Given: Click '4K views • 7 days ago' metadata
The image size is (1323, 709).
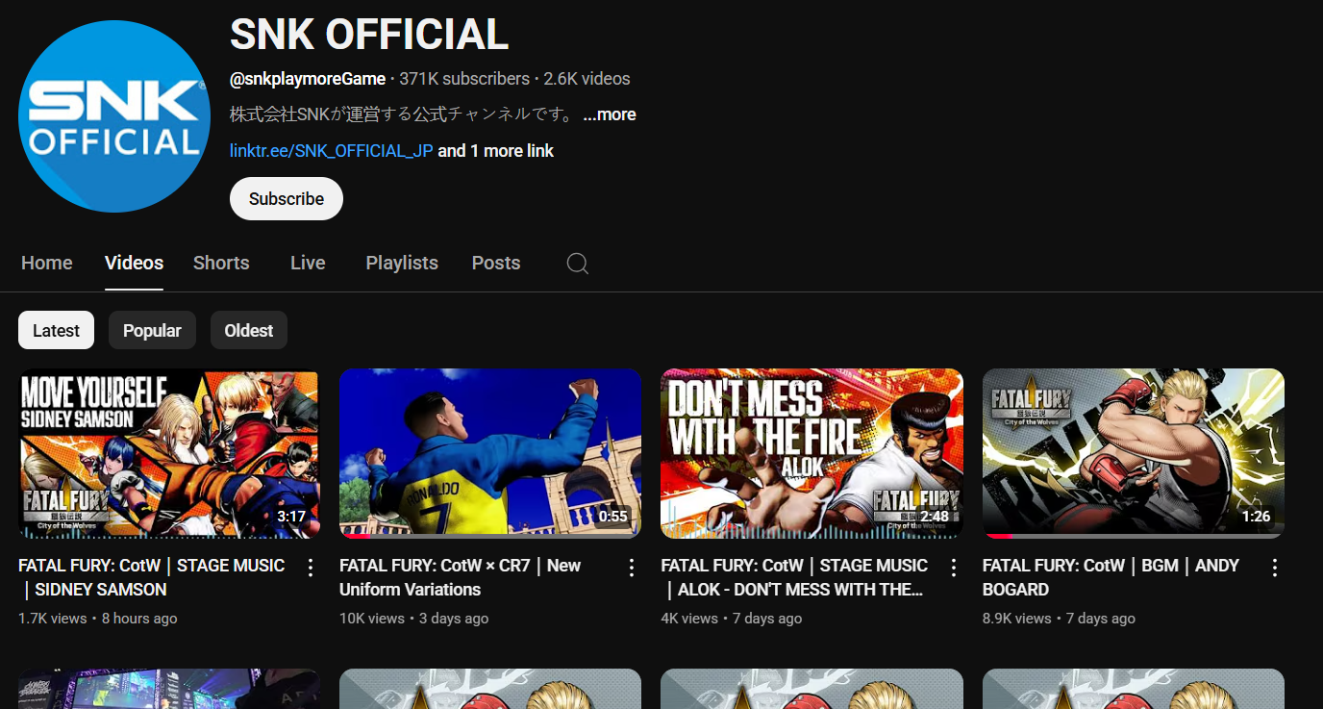Looking at the screenshot, I should click(732, 619).
